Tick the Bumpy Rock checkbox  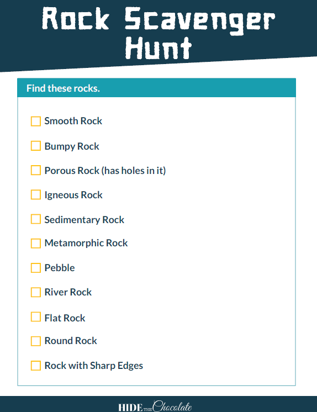coord(36,146)
